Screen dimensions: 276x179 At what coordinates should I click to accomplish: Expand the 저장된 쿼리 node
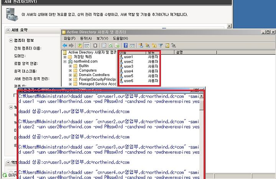pyautogui.click(x=65, y=57)
